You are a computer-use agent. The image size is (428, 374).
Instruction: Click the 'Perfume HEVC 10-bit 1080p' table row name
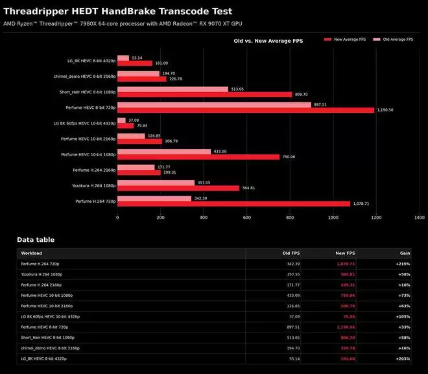pyautogui.click(x=47, y=296)
